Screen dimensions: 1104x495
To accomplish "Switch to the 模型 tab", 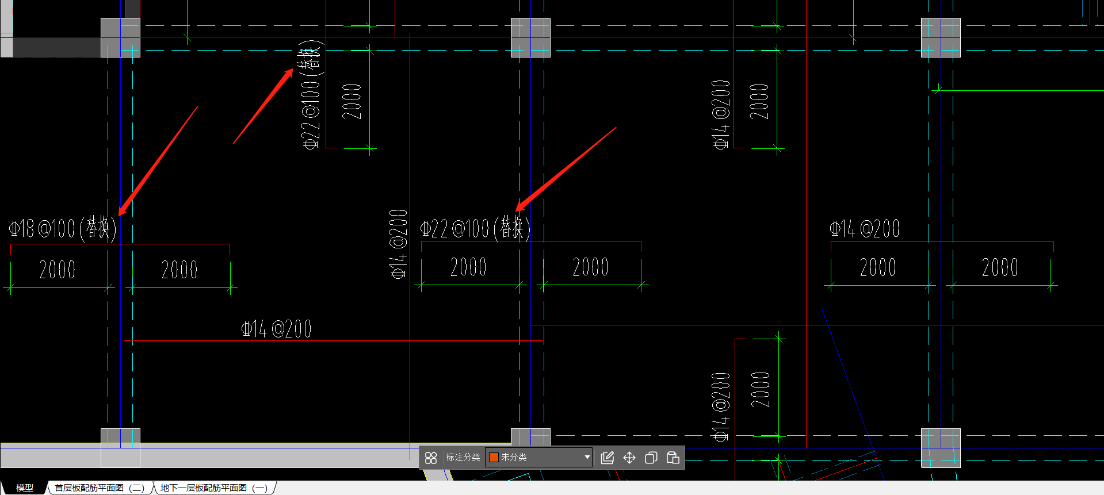I will (x=25, y=488).
